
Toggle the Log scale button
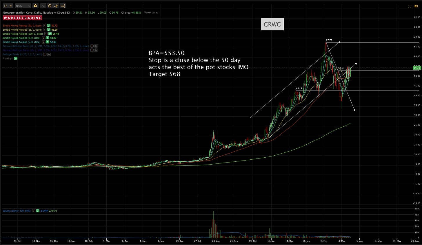[62, 6]
